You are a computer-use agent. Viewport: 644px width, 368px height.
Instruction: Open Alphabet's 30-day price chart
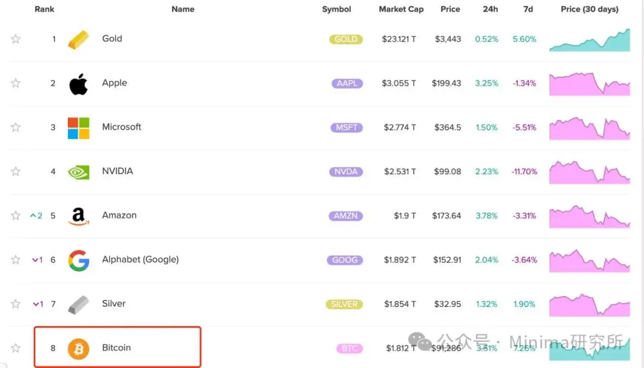click(x=589, y=261)
